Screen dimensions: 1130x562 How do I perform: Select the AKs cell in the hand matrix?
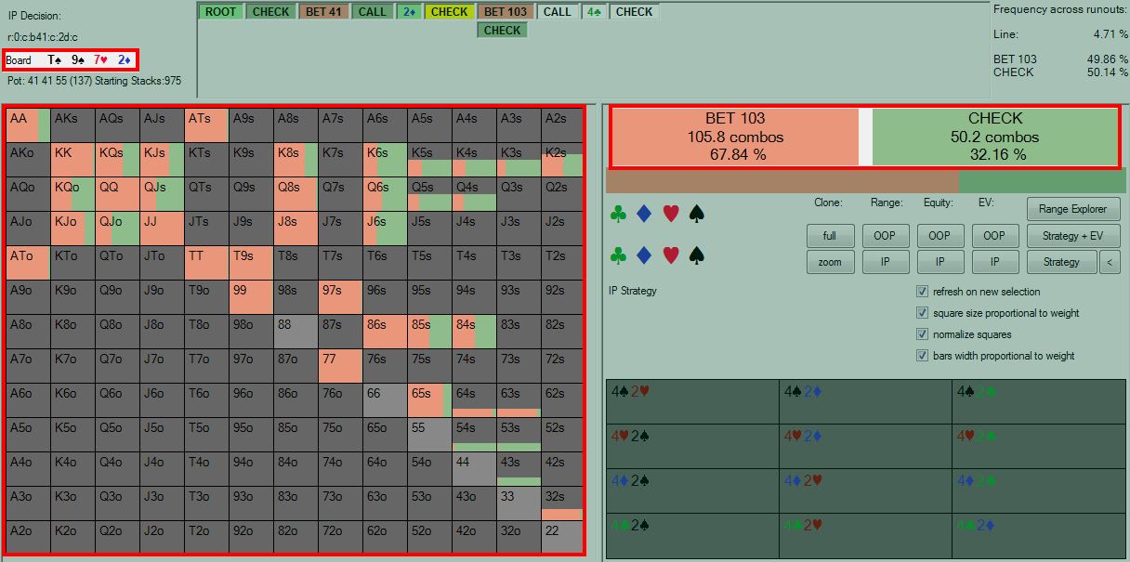click(72, 124)
